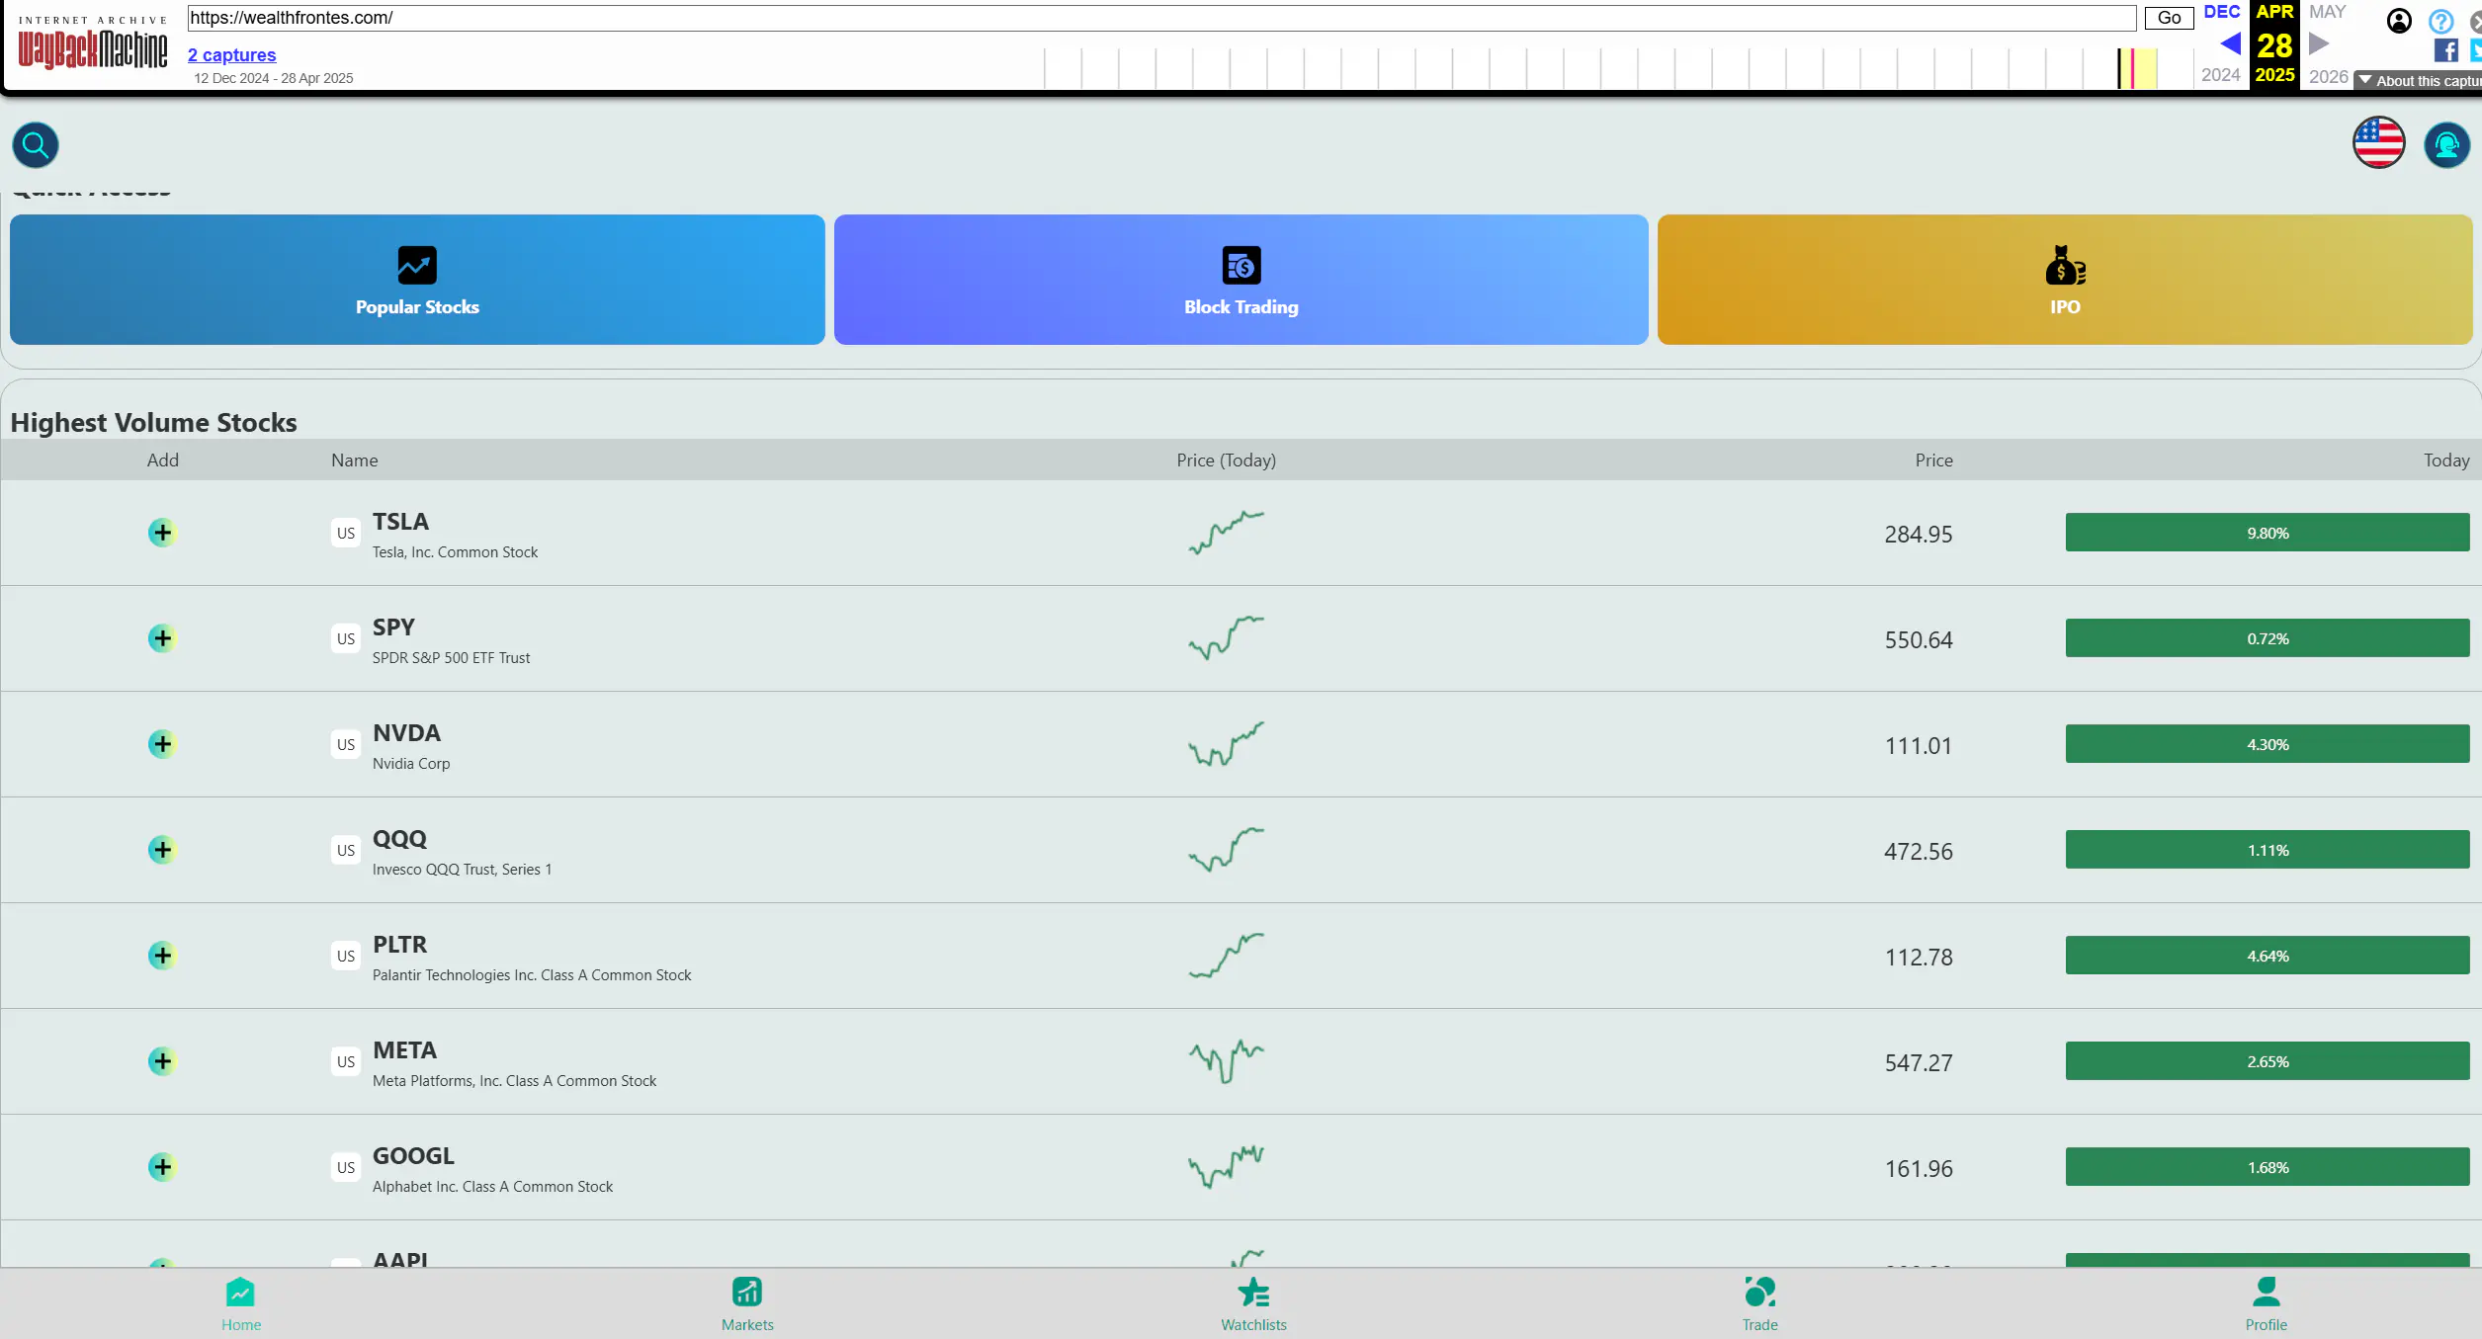
Task: Select the PLTR price 112.78
Action: [x=1918, y=958]
